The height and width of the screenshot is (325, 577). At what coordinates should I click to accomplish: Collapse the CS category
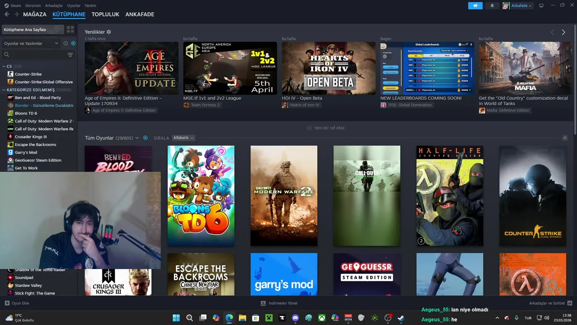[4, 66]
